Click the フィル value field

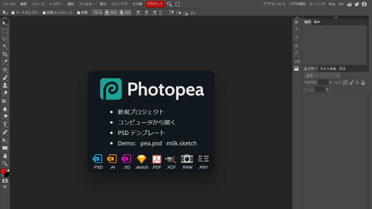pyautogui.click(x=320, y=90)
